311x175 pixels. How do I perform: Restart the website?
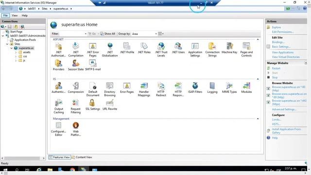coord(276,68)
